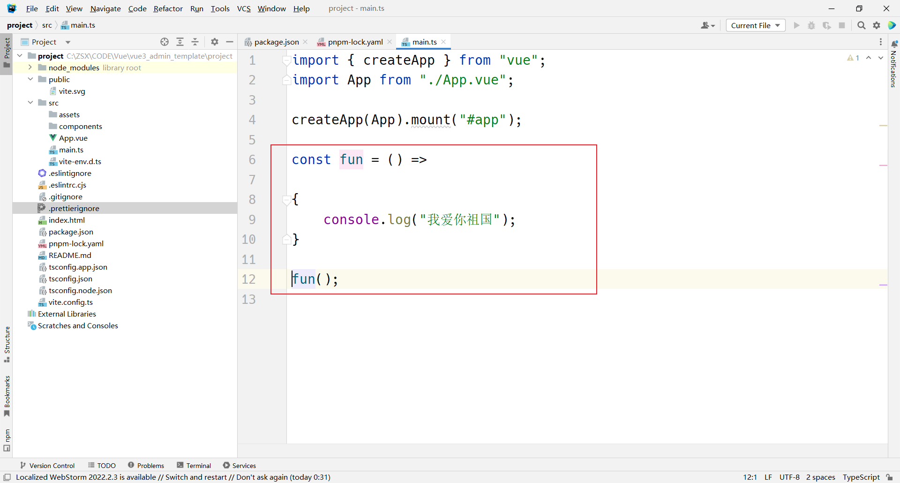
Task: Select External Libraries node
Action: point(67,314)
